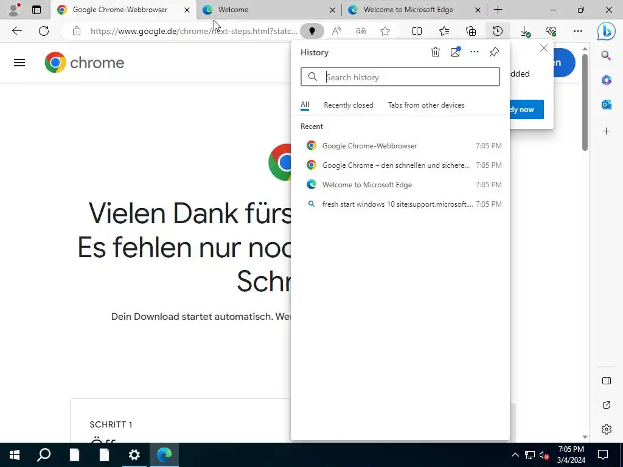Close the Welcome to Microsoft Edge tab
Image resolution: width=623 pixels, height=467 pixels.
478,10
